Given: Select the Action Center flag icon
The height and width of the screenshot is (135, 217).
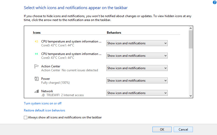Looking at the screenshot, I should tap(36, 66).
